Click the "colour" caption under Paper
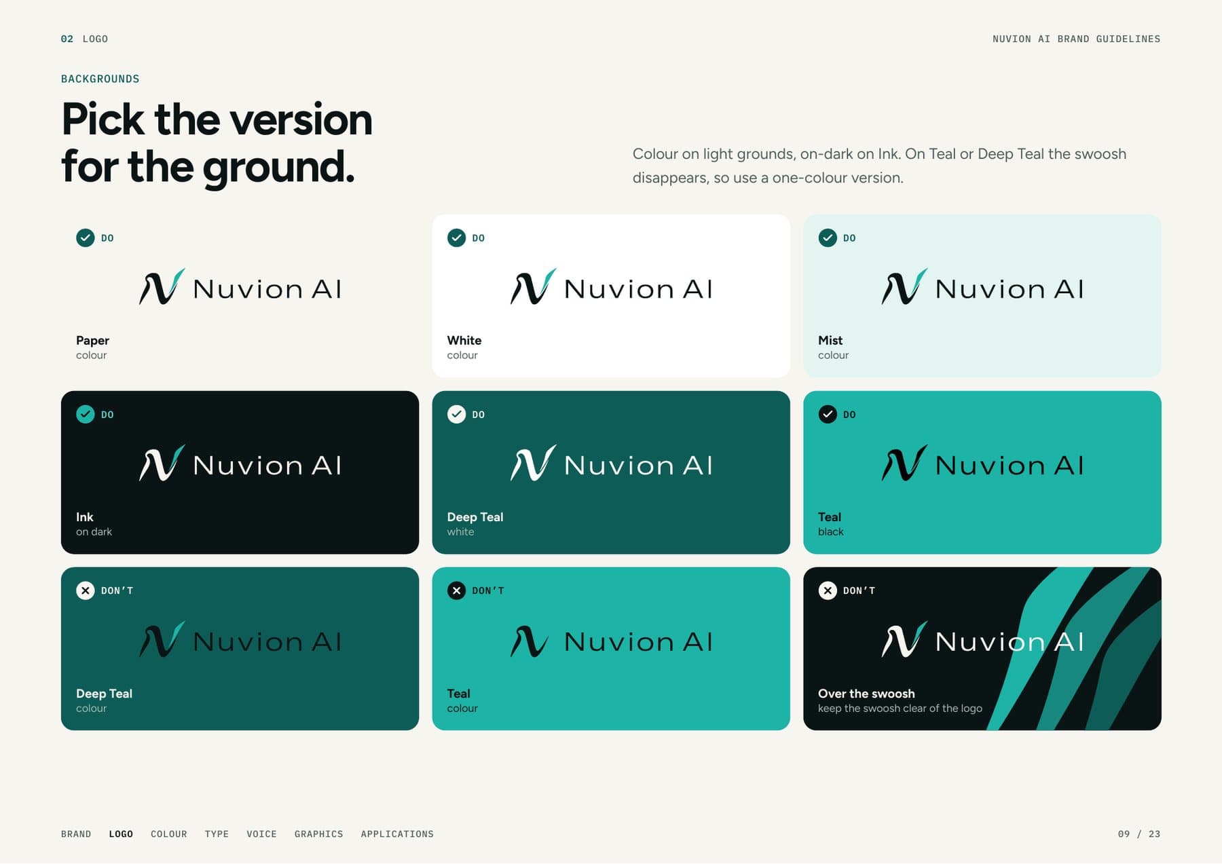Image resolution: width=1222 pixels, height=864 pixels. pyautogui.click(x=91, y=355)
